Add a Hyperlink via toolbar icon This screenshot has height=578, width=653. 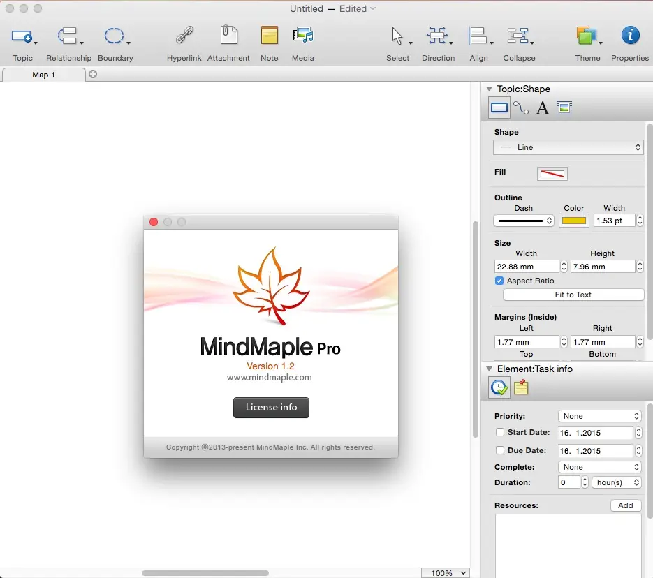click(x=184, y=35)
